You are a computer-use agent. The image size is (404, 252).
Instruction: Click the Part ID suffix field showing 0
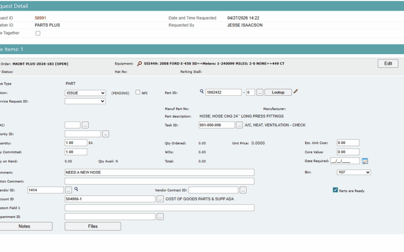(x=250, y=92)
